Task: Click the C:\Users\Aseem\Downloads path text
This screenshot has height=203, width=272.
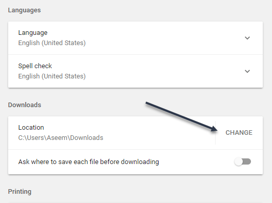Action: click(61, 138)
